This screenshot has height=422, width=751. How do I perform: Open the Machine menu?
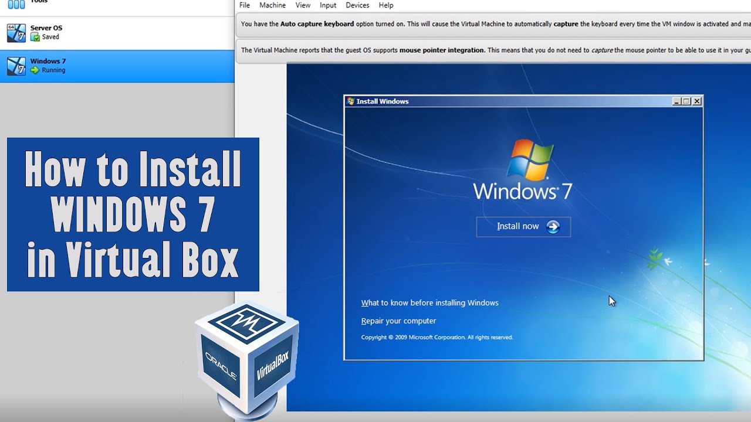tap(272, 5)
